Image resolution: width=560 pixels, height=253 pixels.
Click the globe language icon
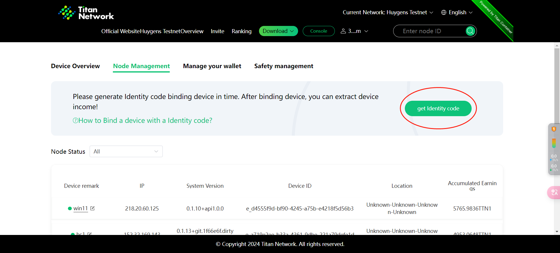click(444, 12)
